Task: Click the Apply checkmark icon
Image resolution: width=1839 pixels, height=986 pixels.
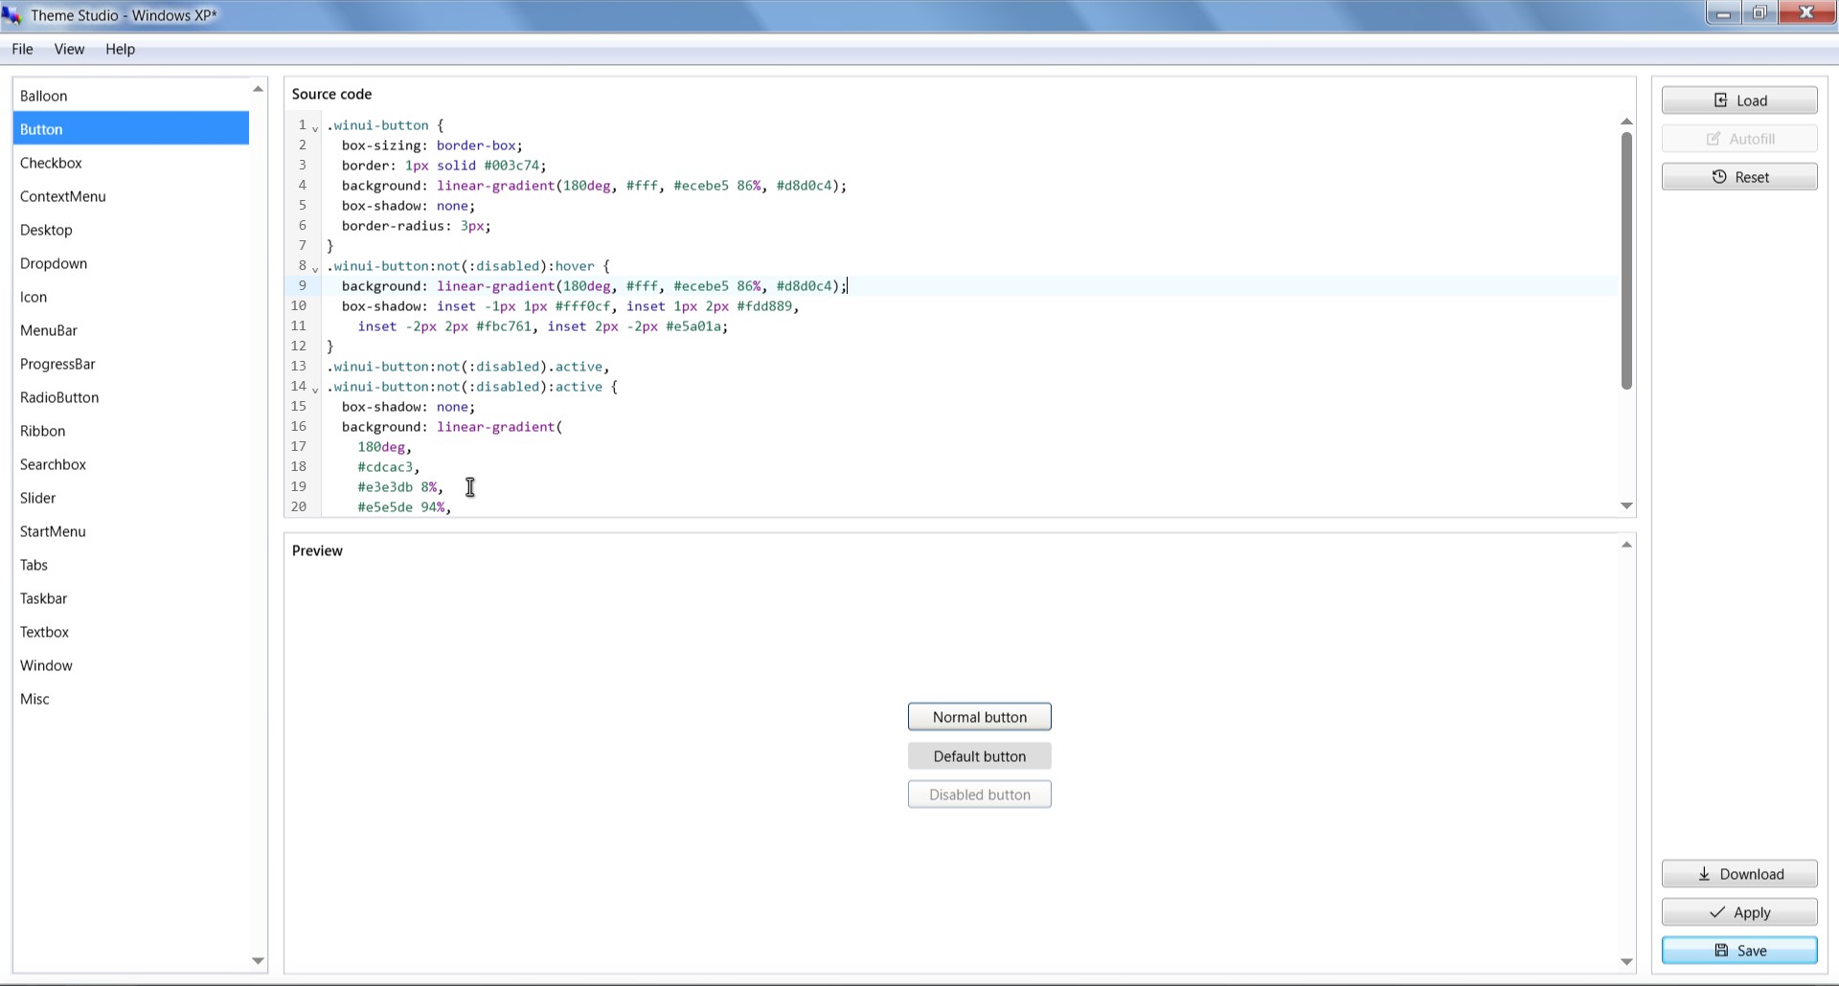Action: [x=1717, y=912]
